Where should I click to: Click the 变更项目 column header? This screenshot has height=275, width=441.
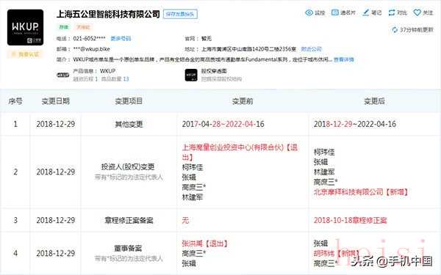(x=129, y=101)
